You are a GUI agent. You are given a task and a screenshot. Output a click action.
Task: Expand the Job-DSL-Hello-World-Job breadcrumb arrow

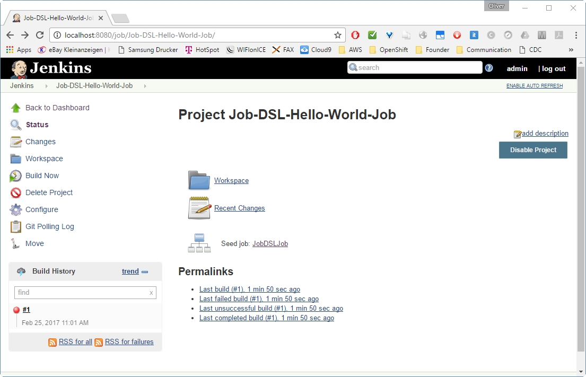[145, 86]
